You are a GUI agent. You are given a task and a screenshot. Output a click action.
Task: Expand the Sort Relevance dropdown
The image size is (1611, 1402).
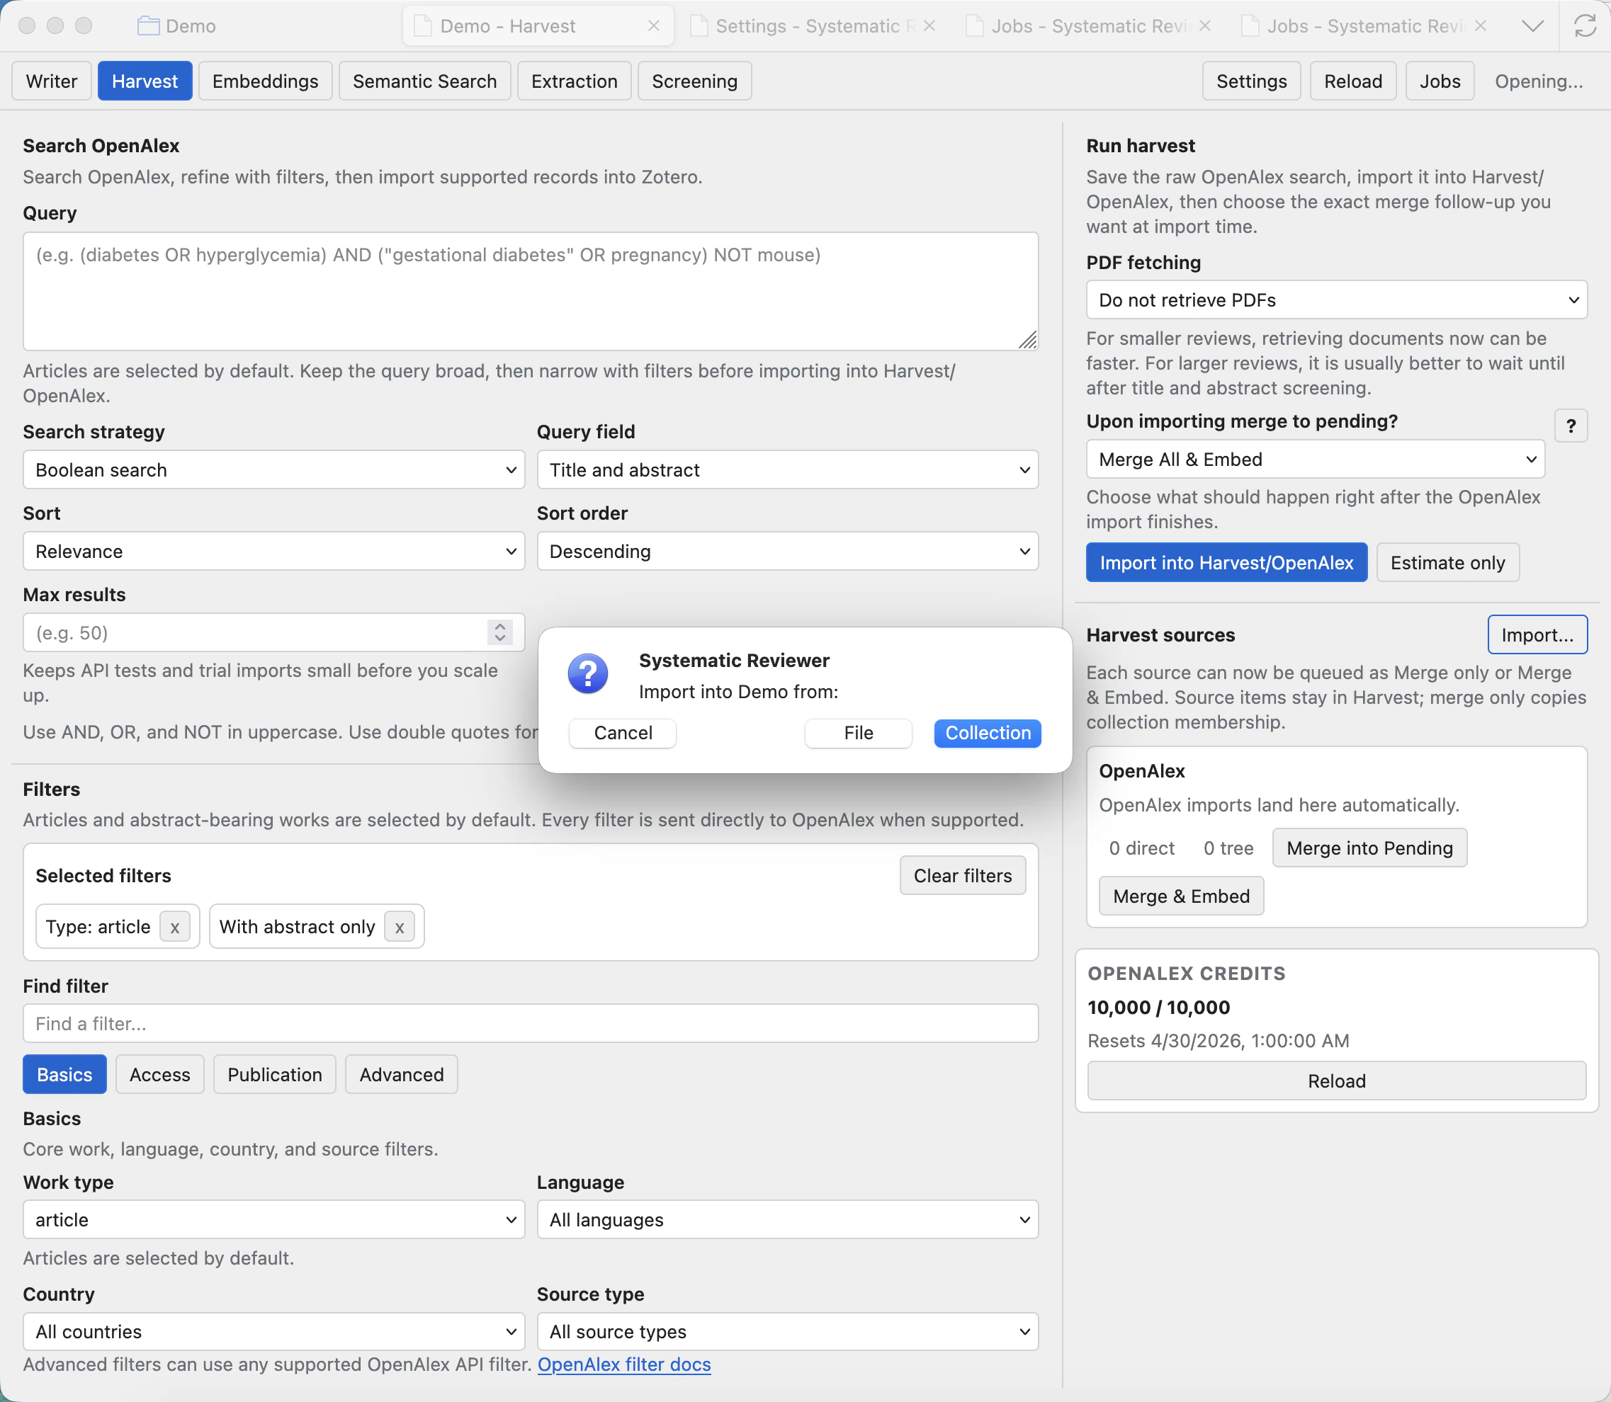pos(274,552)
